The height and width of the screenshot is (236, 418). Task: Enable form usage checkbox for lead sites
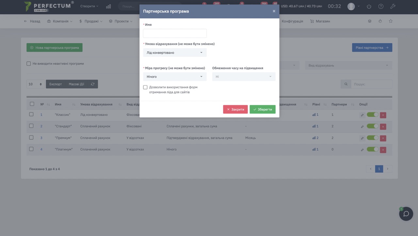(x=145, y=87)
